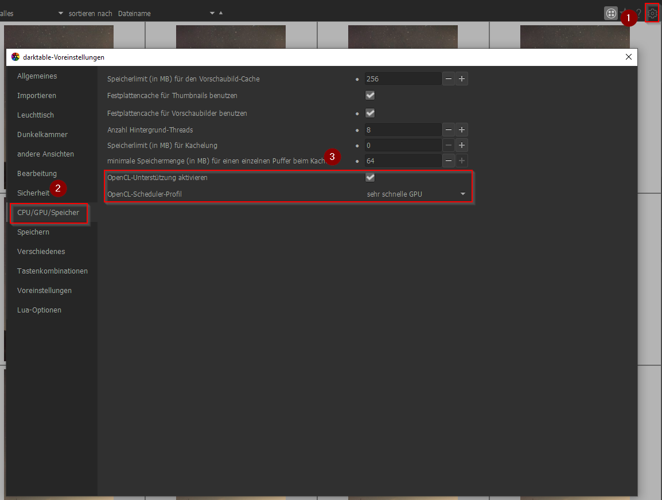This screenshot has width=662, height=500.
Task: Increase Kachelung Speicherlimit with plus button
Action: click(462, 146)
